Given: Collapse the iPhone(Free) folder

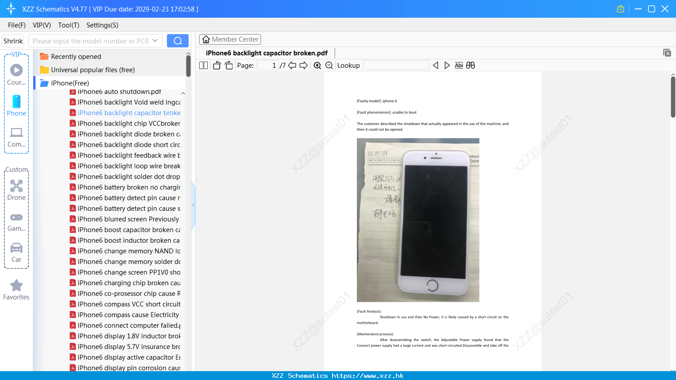Looking at the screenshot, I should pos(65,83).
